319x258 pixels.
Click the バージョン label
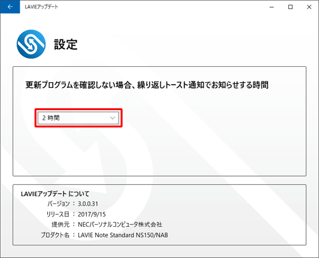pos(59,204)
